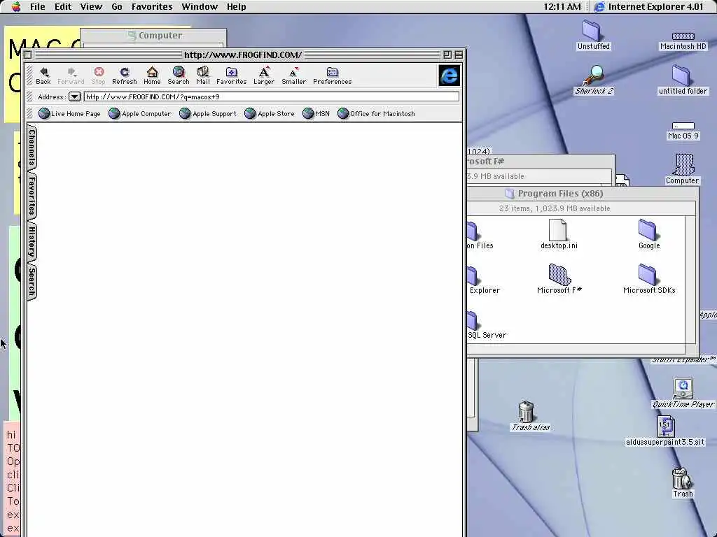Open Apple Store favorites bar link

tap(270, 114)
